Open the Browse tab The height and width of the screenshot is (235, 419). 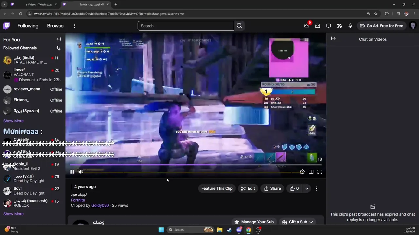coord(55,26)
